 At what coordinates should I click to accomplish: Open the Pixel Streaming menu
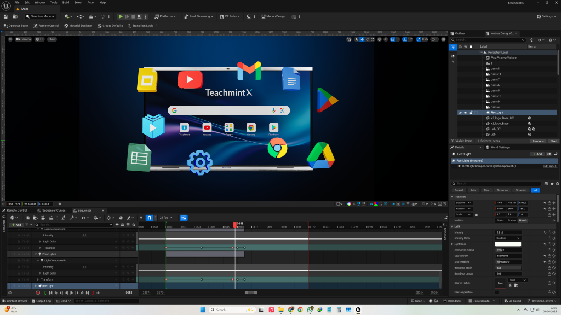point(198,16)
